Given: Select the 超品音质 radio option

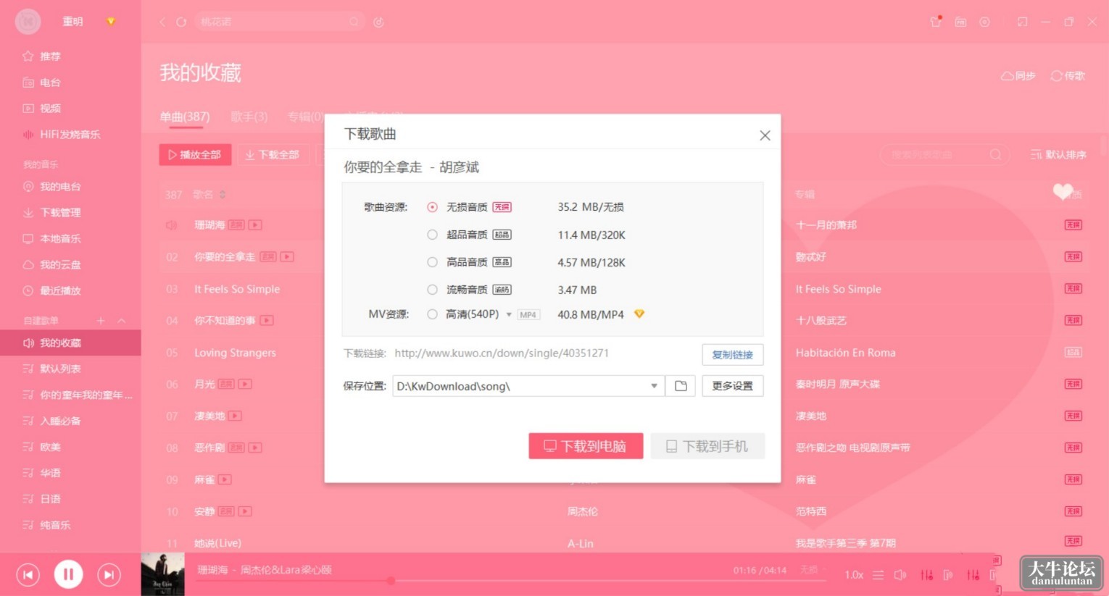Looking at the screenshot, I should 432,235.
